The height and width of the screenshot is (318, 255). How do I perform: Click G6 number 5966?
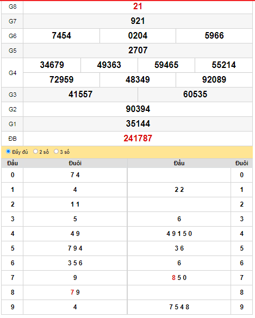(x=214, y=36)
